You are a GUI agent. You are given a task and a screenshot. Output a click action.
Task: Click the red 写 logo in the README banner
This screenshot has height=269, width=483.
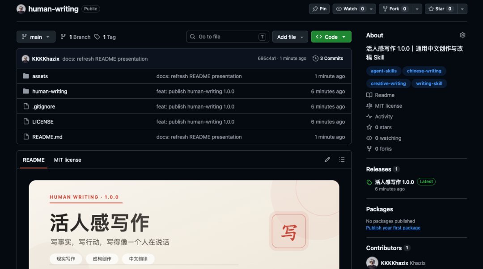289,231
